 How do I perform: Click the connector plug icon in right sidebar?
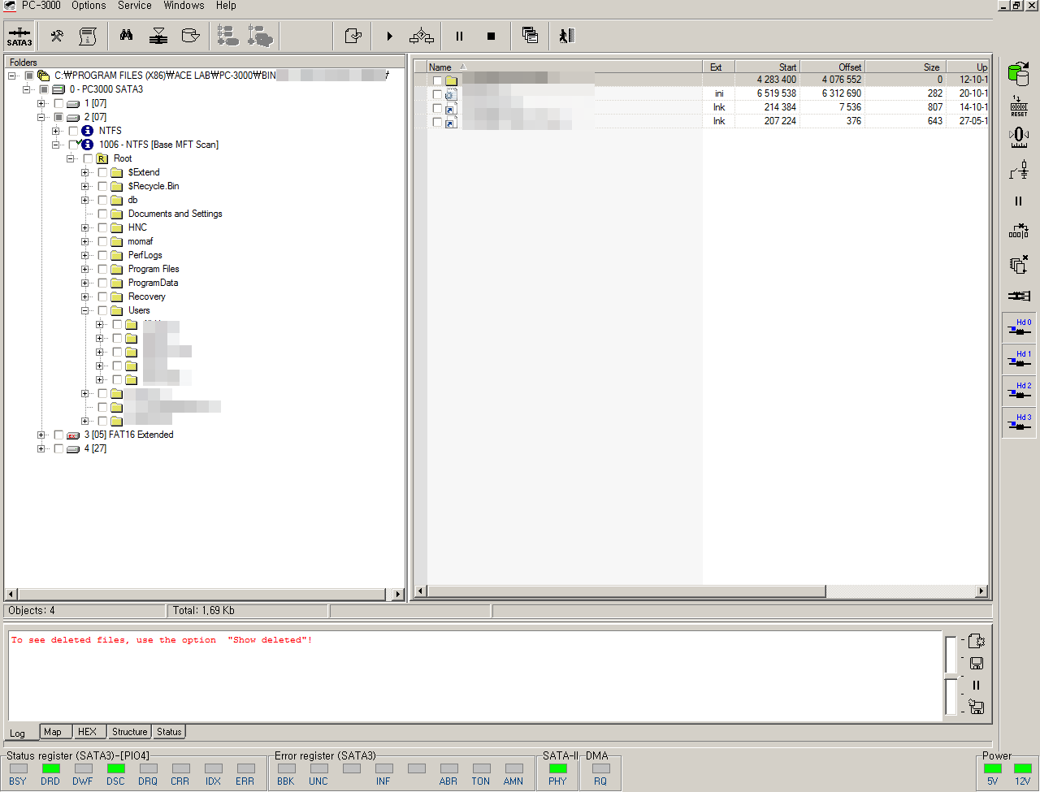point(1019,296)
